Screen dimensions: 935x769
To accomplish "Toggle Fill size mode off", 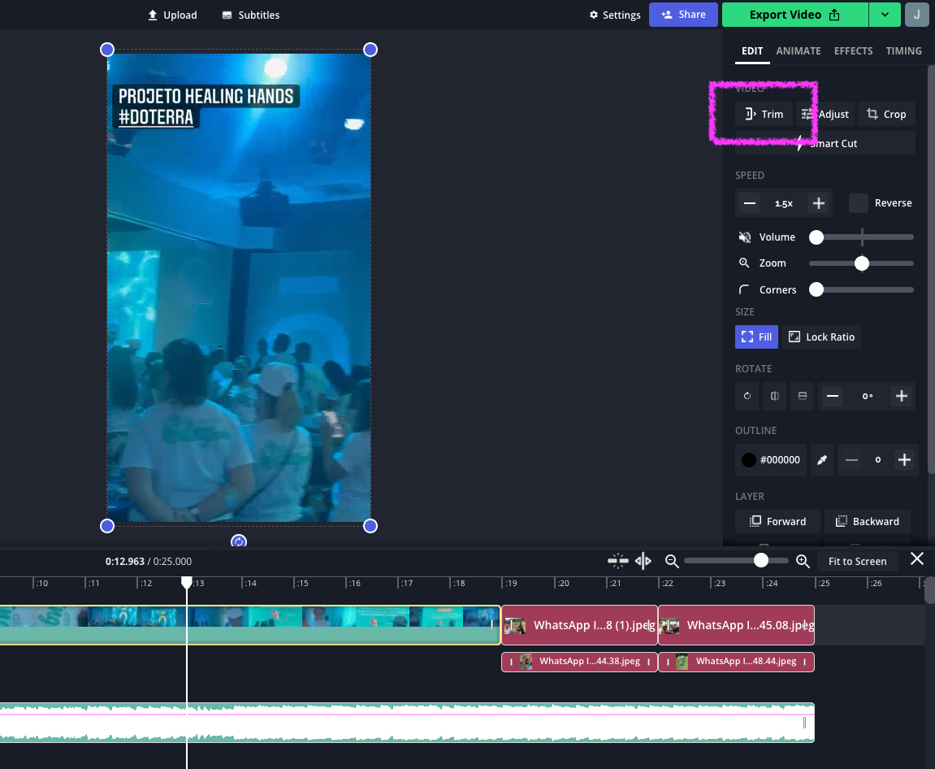I will click(x=755, y=337).
